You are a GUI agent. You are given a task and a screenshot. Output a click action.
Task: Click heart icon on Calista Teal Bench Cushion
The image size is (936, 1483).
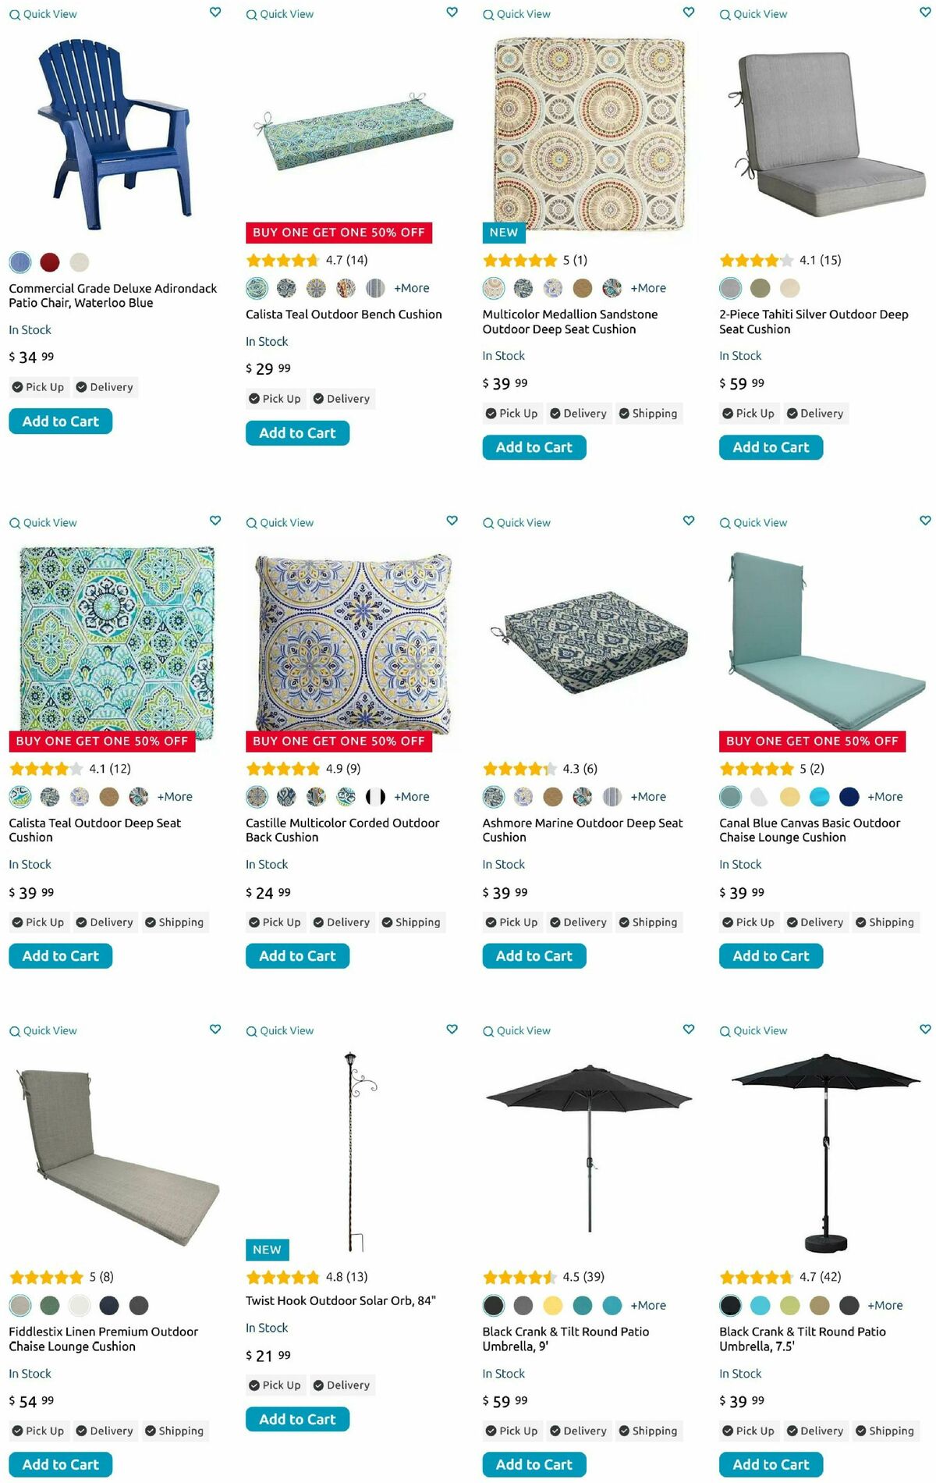tap(452, 12)
